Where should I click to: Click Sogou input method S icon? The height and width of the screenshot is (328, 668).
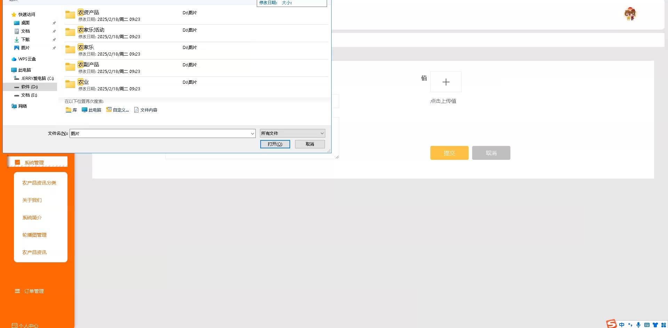pos(611,324)
